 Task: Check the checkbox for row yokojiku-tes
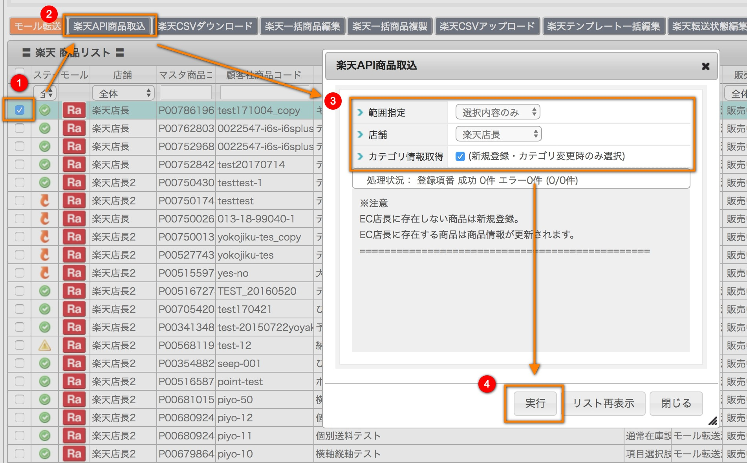pyautogui.click(x=19, y=255)
